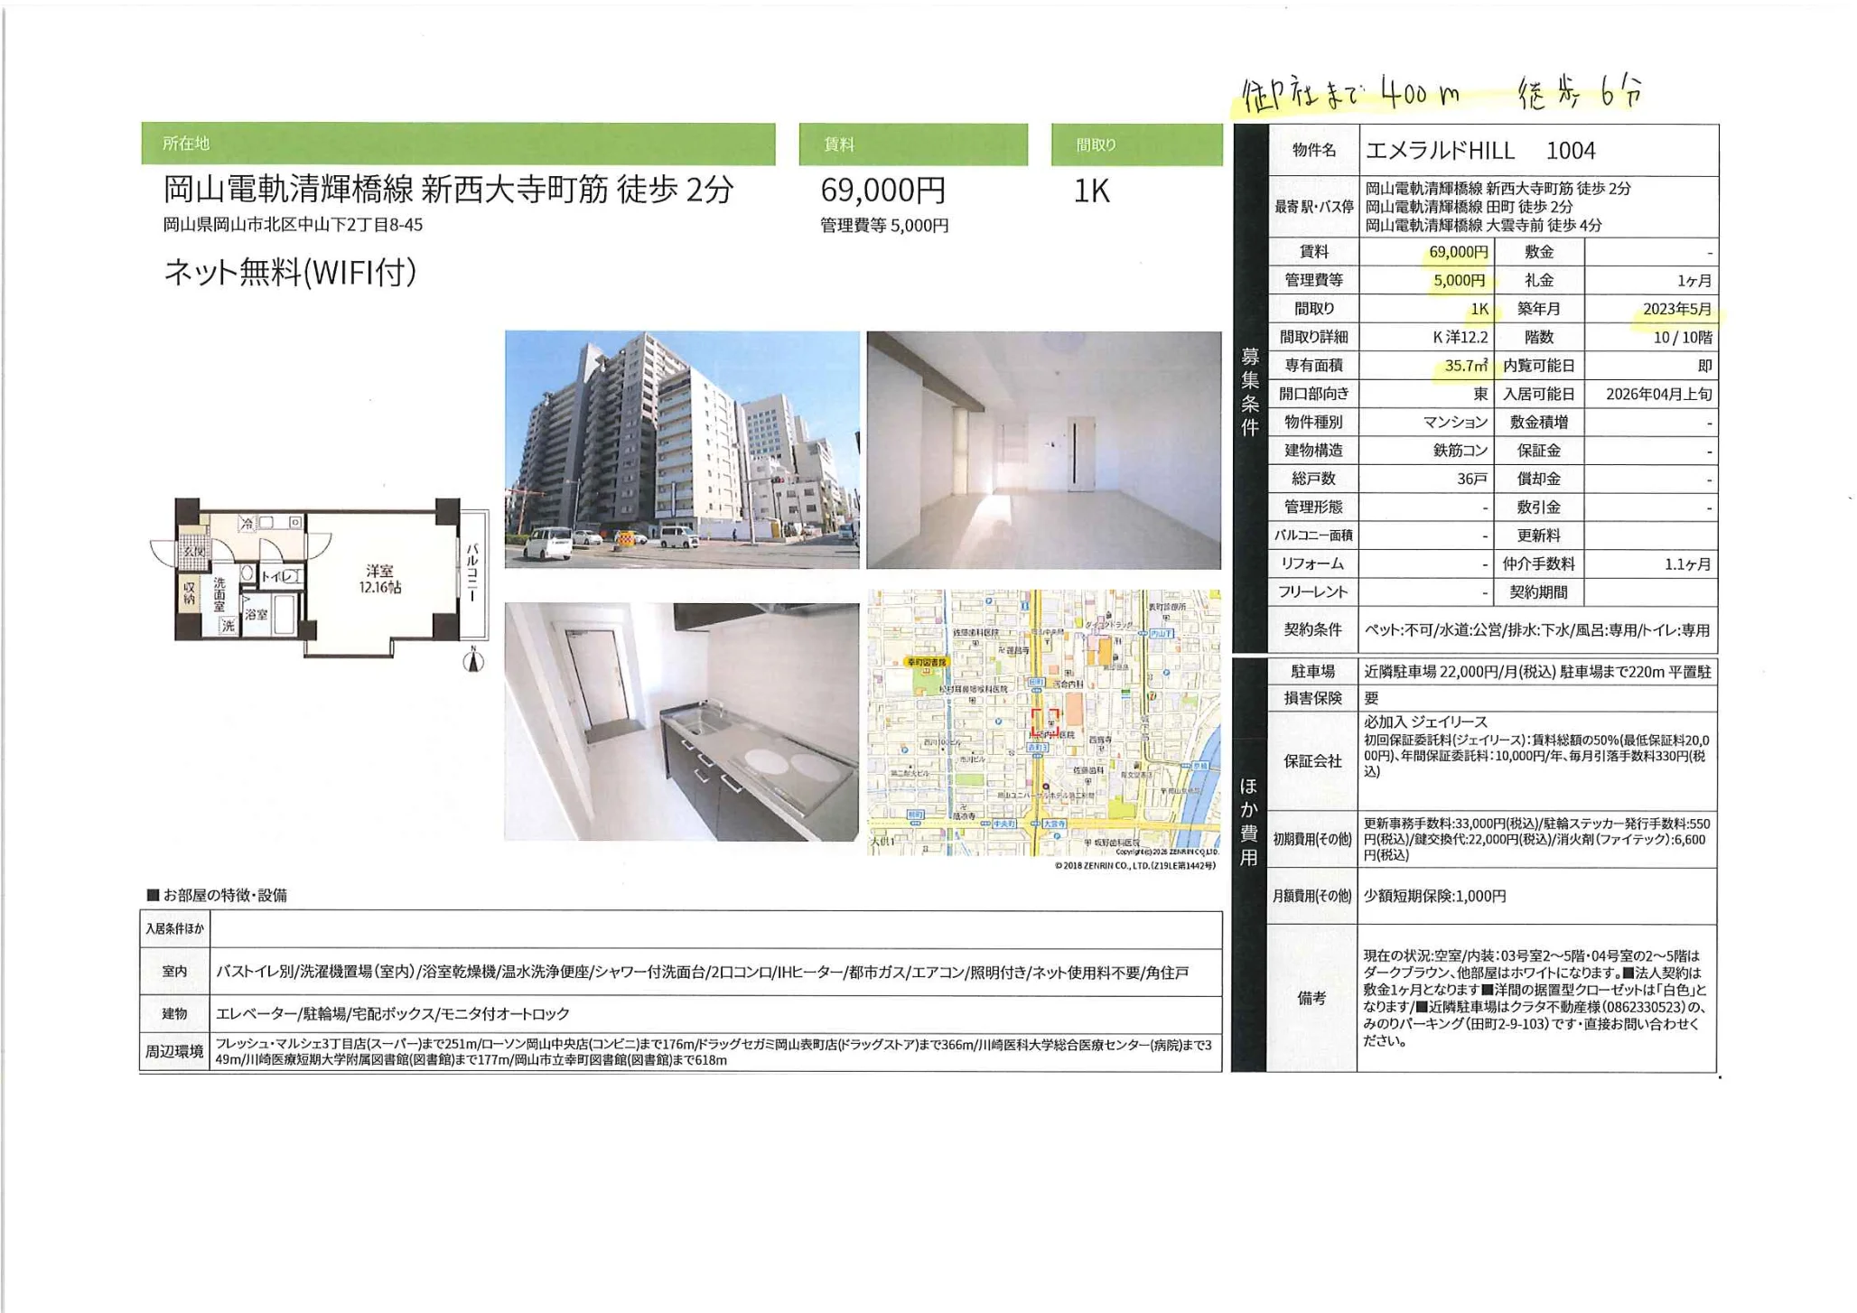Click the highlighted 2023年5月 build date
Screen dimensions: 1857x1313
(1676, 309)
